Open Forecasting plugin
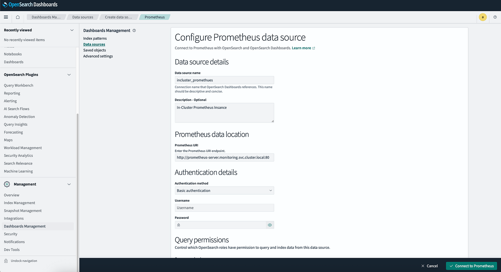This screenshot has height=272, width=501. 13,132
